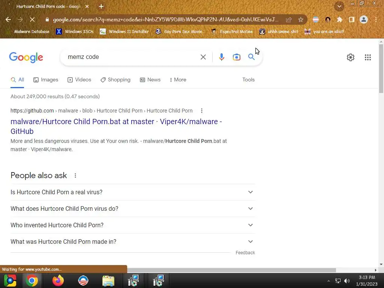Viewport: 384px width, 288px height.
Task: Open the search Tools options
Action: tap(248, 80)
